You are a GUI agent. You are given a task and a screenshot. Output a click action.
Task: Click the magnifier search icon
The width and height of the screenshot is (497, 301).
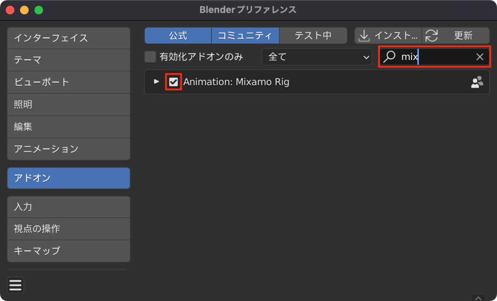pos(389,57)
